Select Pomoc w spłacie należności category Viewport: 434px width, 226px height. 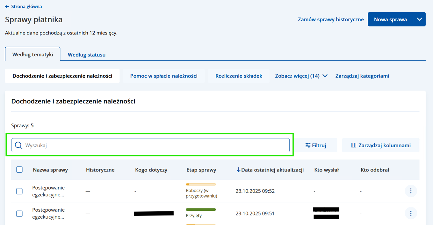click(x=164, y=76)
